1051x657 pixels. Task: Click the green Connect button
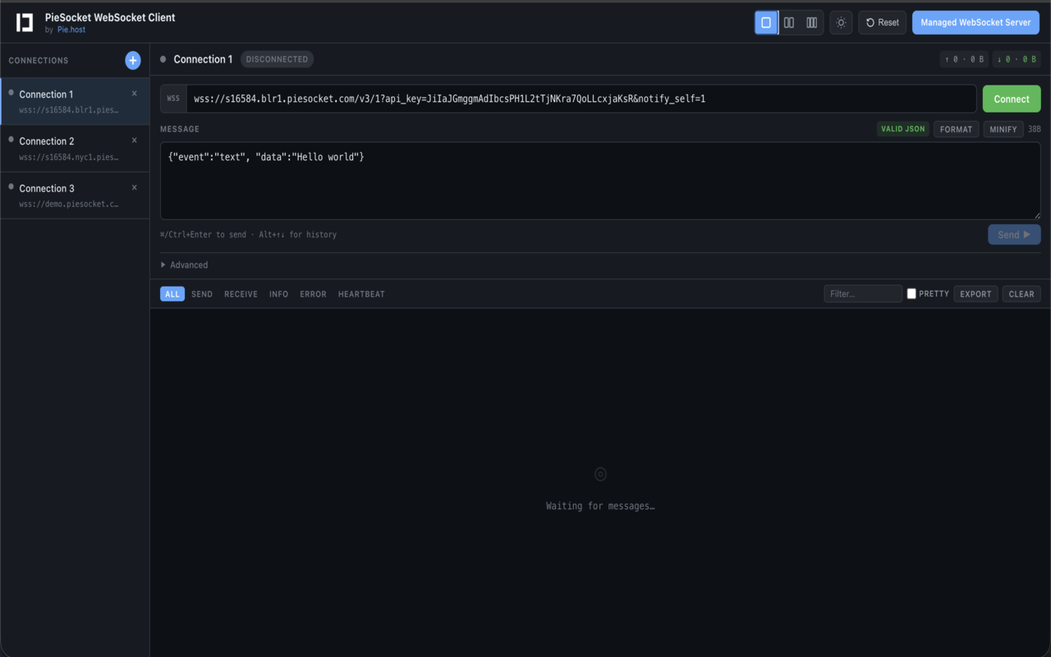click(1012, 99)
